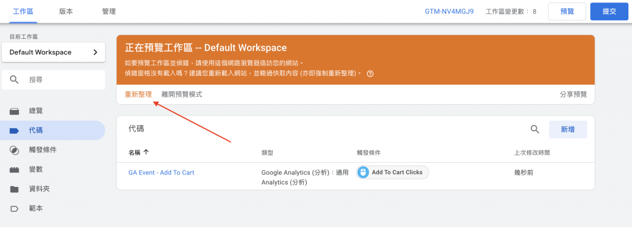The image size is (632, 227).
Task: Click the search icon in the 代碼 panel
Action: point(535,129)
